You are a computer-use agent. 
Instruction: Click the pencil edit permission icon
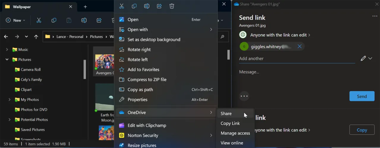click(363, 58)
